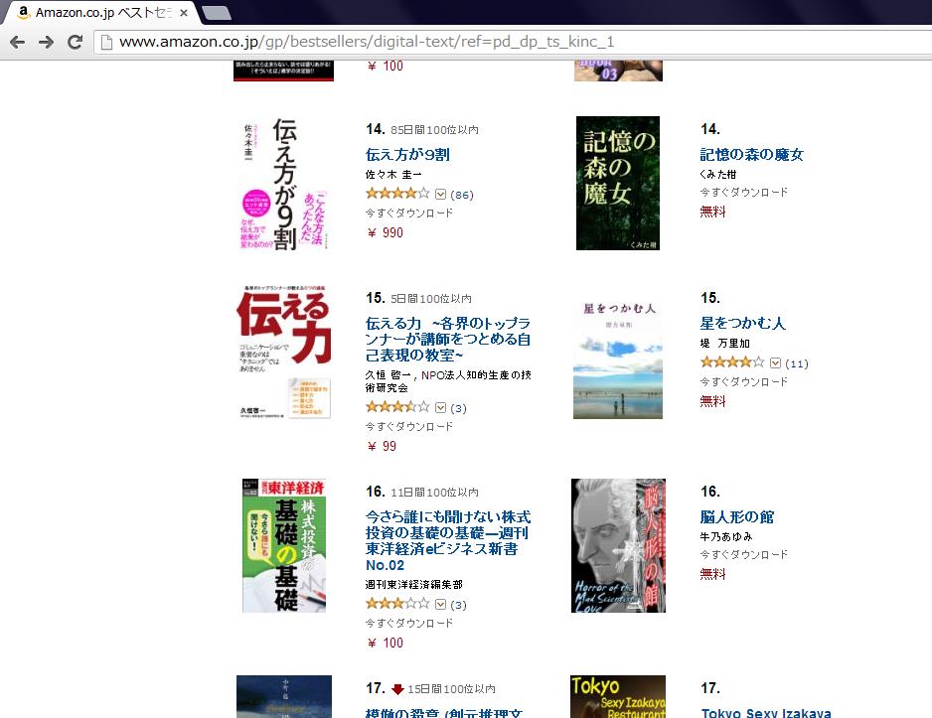Open 記憶の森の魔女 title link
932x718 pixels.
tap(752, 155)
